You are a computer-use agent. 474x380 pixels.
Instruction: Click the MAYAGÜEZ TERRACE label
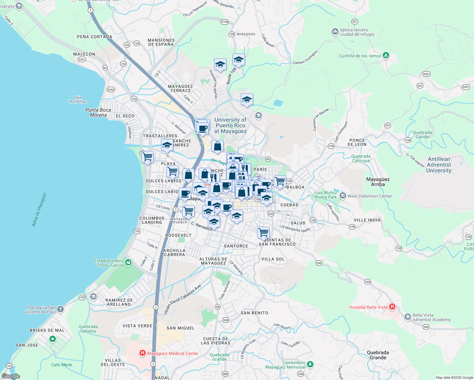tap(181, 88)
